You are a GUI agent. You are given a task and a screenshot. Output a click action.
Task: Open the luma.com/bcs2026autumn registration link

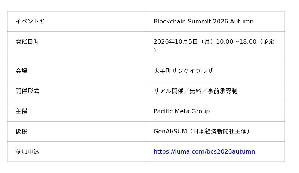coord(204,151)
